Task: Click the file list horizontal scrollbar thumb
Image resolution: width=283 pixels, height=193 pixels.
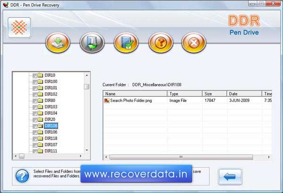Action: click(x=181, y=157)
